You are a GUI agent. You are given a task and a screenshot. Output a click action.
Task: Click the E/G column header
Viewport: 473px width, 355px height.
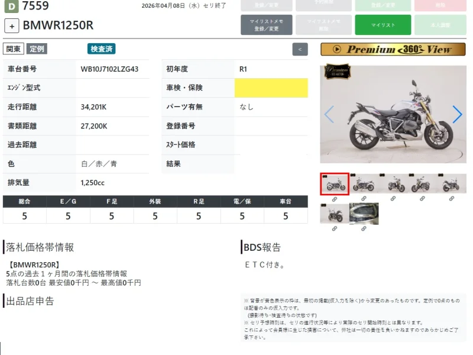click(68, 201)
